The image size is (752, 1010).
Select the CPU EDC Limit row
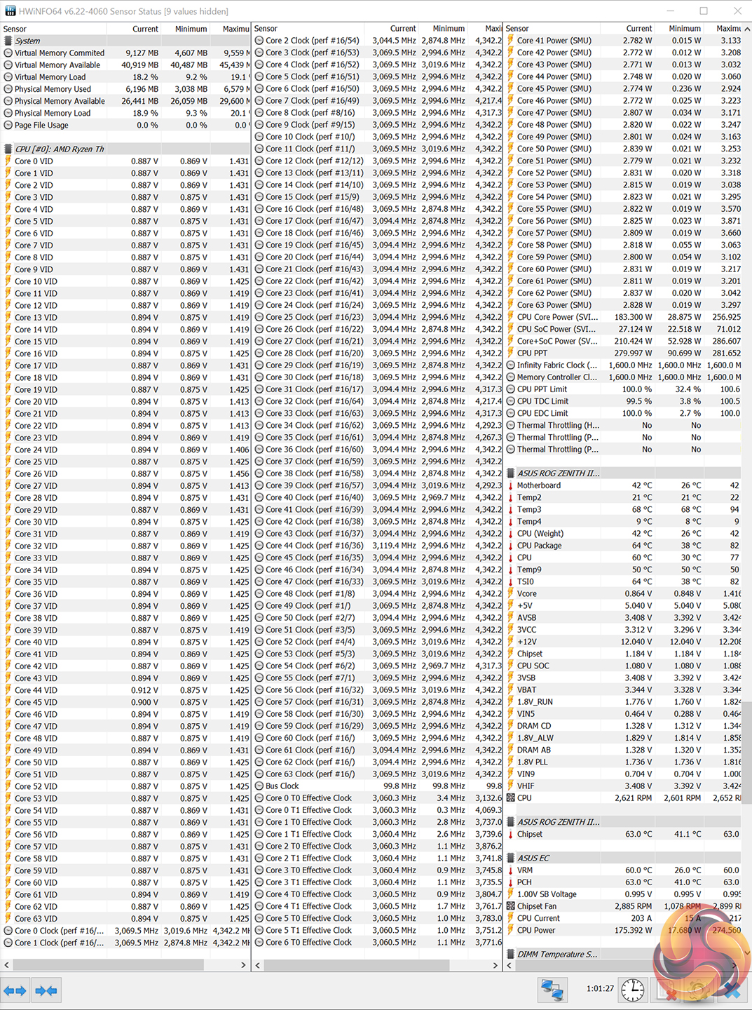coord(622,413)
